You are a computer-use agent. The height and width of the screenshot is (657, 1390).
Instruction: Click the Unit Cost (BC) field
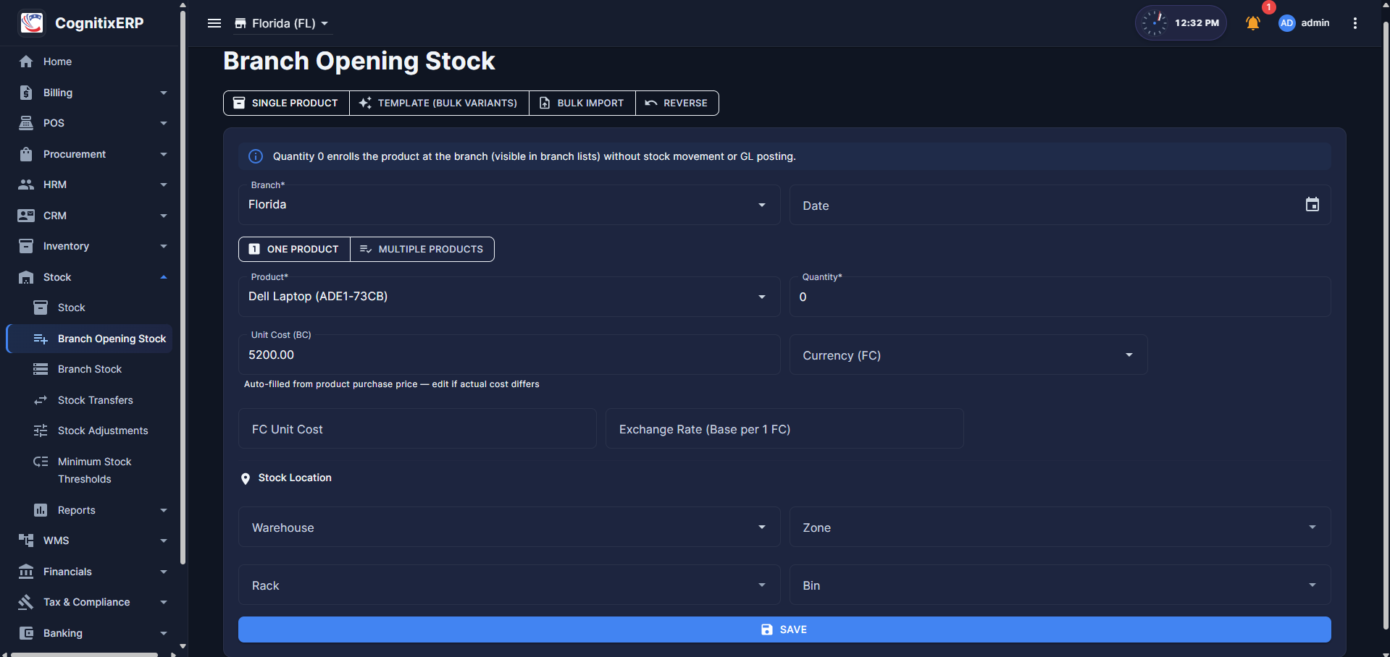509,355
